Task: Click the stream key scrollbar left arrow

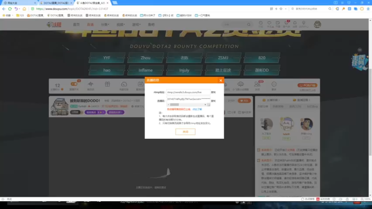Action: 168,104
